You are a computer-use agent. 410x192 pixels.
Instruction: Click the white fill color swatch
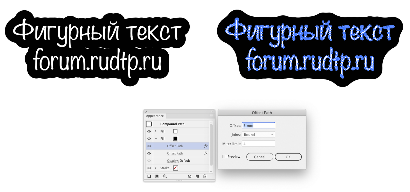(175, 131)
